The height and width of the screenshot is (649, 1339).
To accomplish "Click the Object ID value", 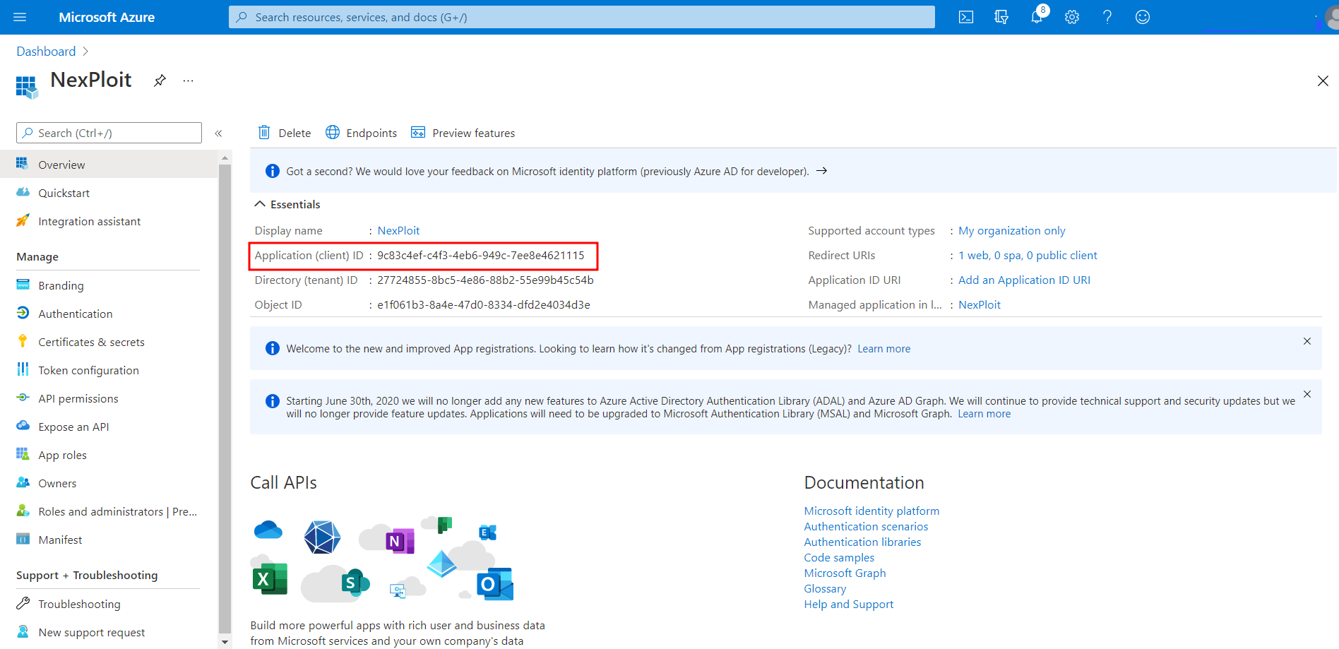I will tap(484, 304).
